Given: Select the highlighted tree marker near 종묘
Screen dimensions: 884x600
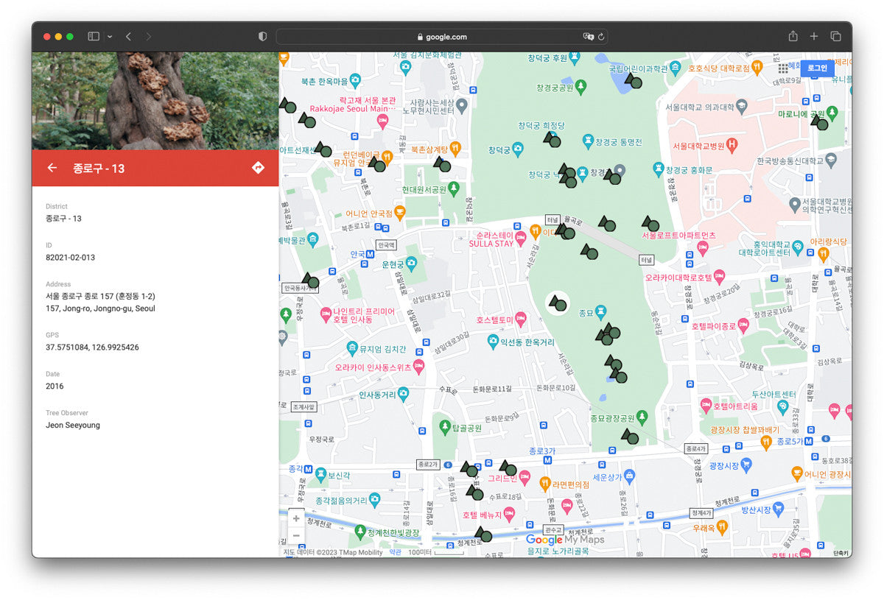Looking at the screenshot, I should tap(558, 303).
